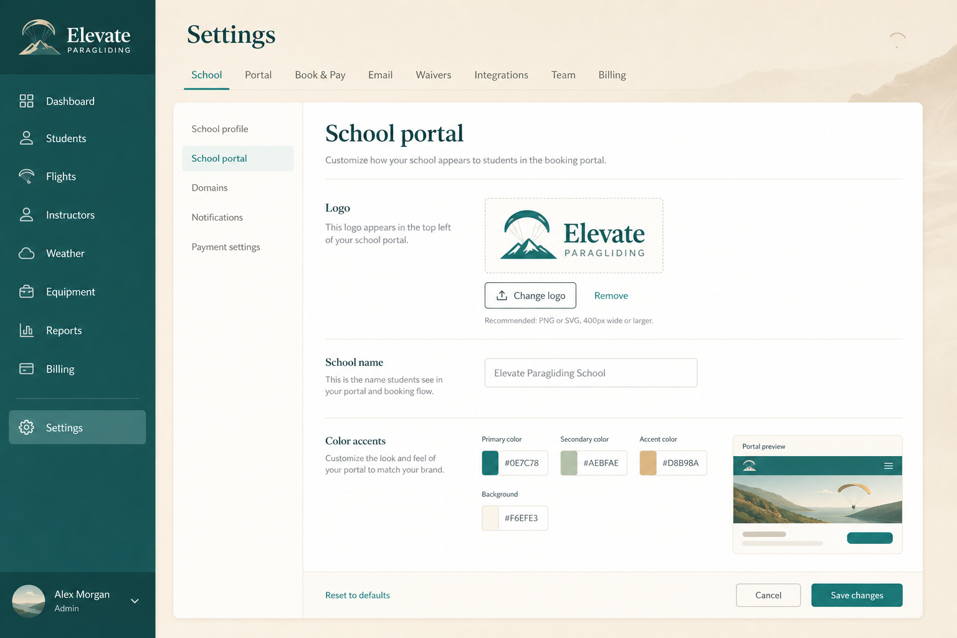Click the portal preview landscape image
957x638 pixels.
(817, 499)
